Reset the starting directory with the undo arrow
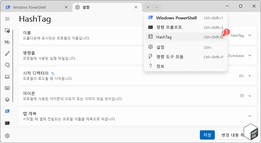Viewport: 261px width, 143px height. 53,73
